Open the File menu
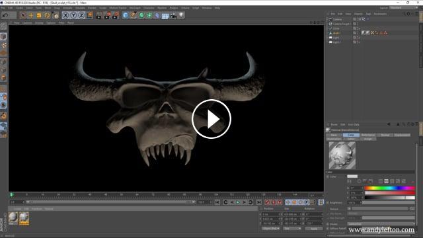The image size is (423, 238). 3,8
